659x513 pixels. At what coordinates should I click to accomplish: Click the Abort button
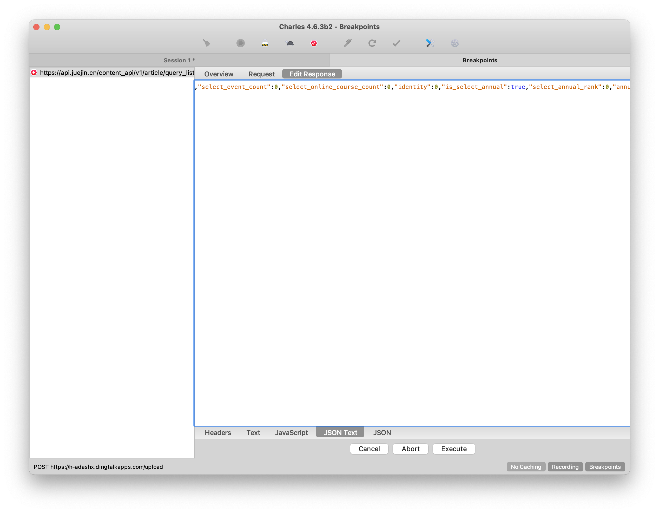(x=410, y=449)
